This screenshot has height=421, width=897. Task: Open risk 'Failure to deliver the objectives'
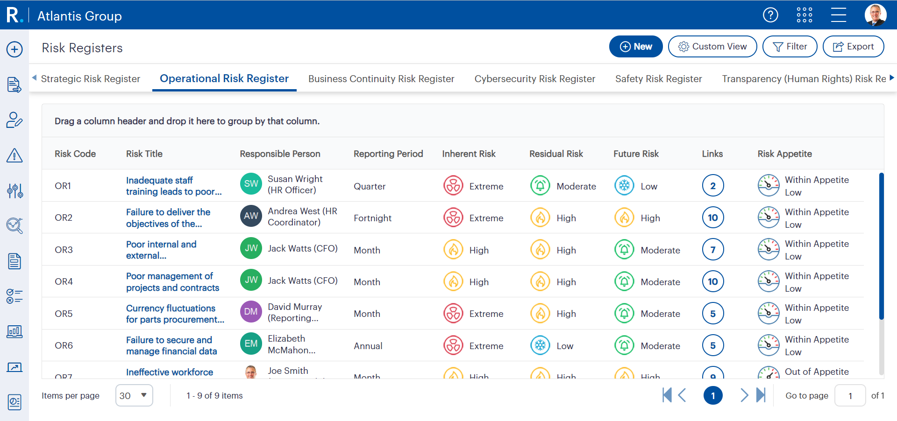click(168, 218)
